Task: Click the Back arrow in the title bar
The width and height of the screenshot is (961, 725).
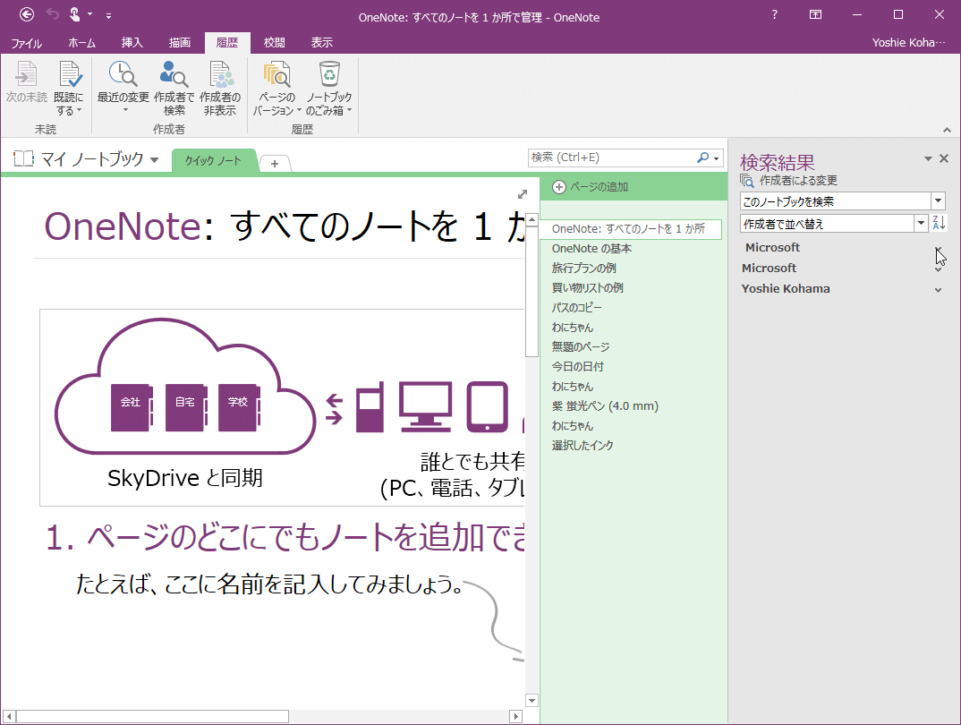Action: [x=27, y=14]
